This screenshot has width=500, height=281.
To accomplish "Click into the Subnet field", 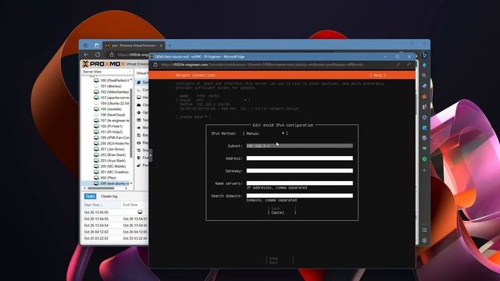I will click(x=299, y=146).
